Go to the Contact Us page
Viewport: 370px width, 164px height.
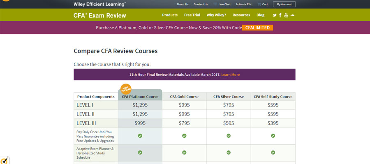pyautogui.click(x=201, y=4)
